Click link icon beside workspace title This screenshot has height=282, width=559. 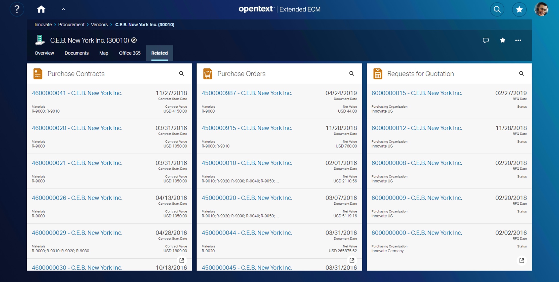pos(134,40)
